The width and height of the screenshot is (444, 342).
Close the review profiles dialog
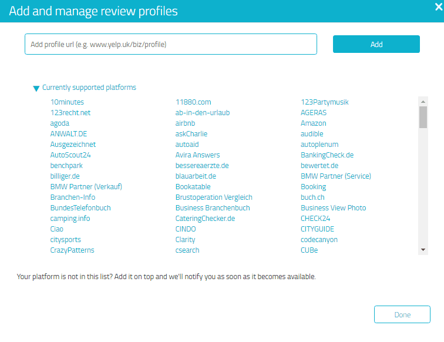(439, 6)
